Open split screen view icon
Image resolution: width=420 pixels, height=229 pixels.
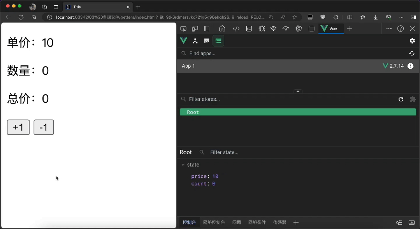click(350, 17)
